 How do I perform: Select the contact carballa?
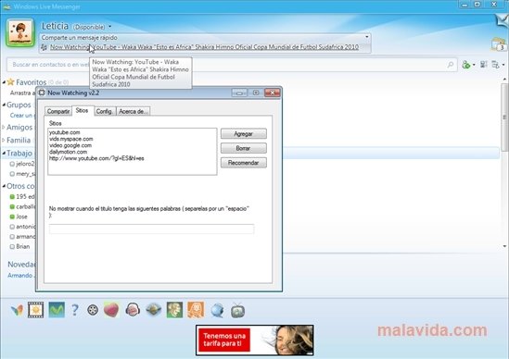pyautogui.click(x=21, y=206)
